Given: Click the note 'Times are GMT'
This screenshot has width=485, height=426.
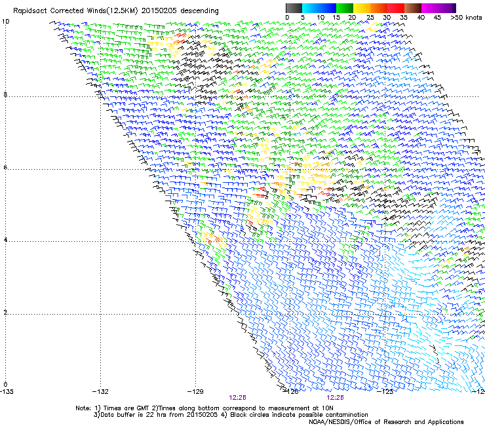Looking at the screenshot, I should tap(126, 408).
